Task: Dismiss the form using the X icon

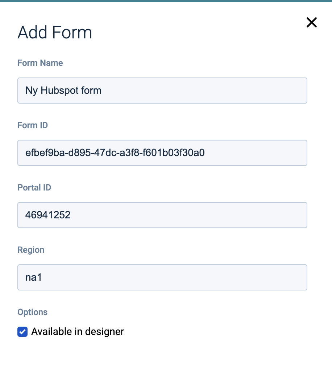Action: pyautogui.click(x=311, y=22)
